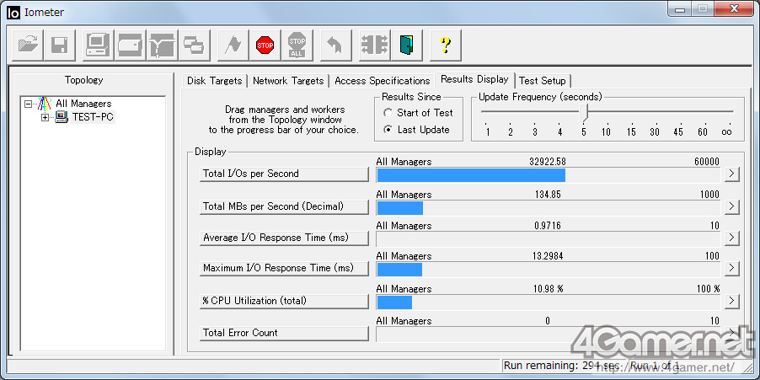Click the 13.2984 maximum response value
The height and width of the screenshot is (380, 760).
coord(548,256)
